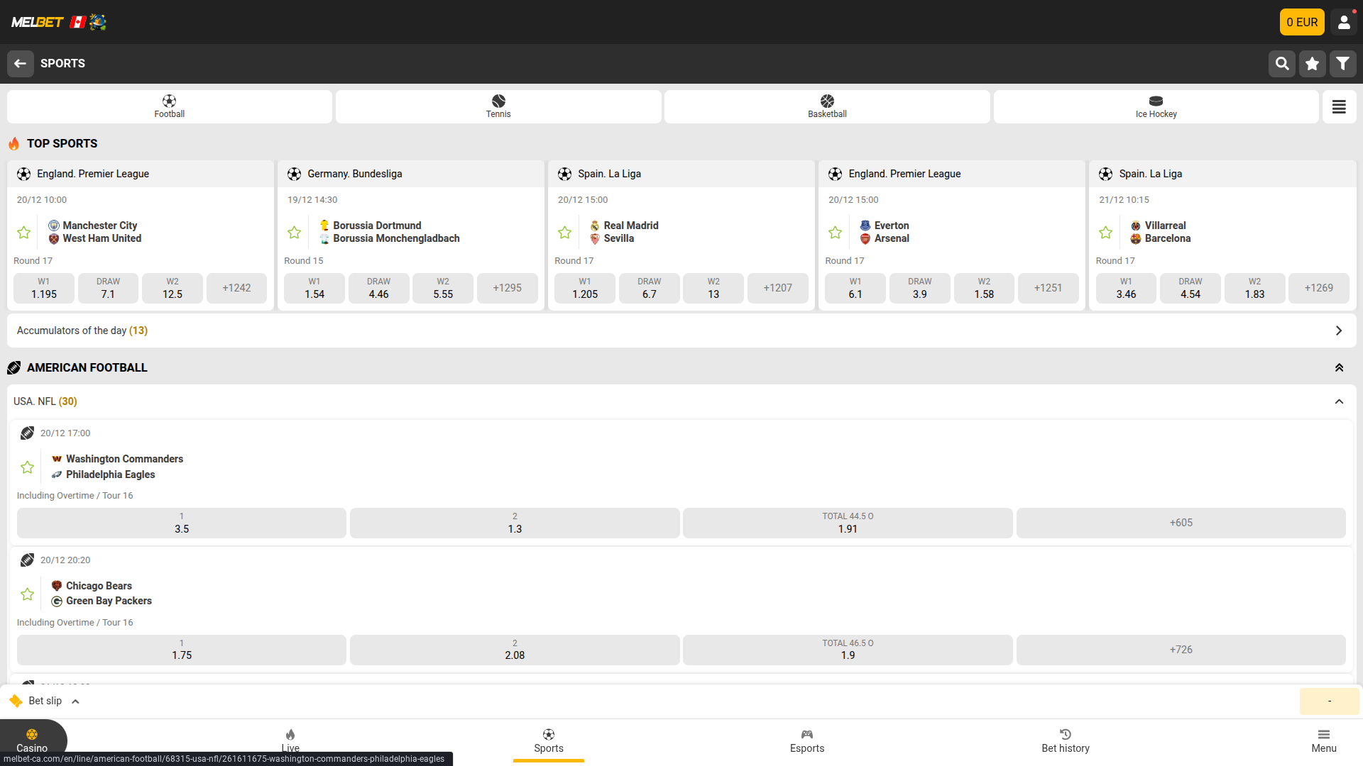The width and height of the screenshot is (1363, 766).
Task: Select the Tennis sport tab
Action: click(x=498, y=106)
